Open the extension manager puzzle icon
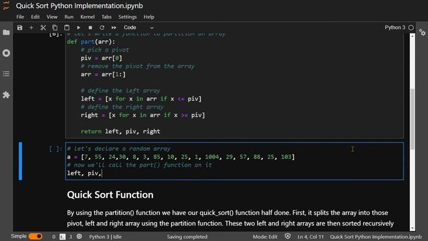The image size is (428, 241). tap(6, 95)
